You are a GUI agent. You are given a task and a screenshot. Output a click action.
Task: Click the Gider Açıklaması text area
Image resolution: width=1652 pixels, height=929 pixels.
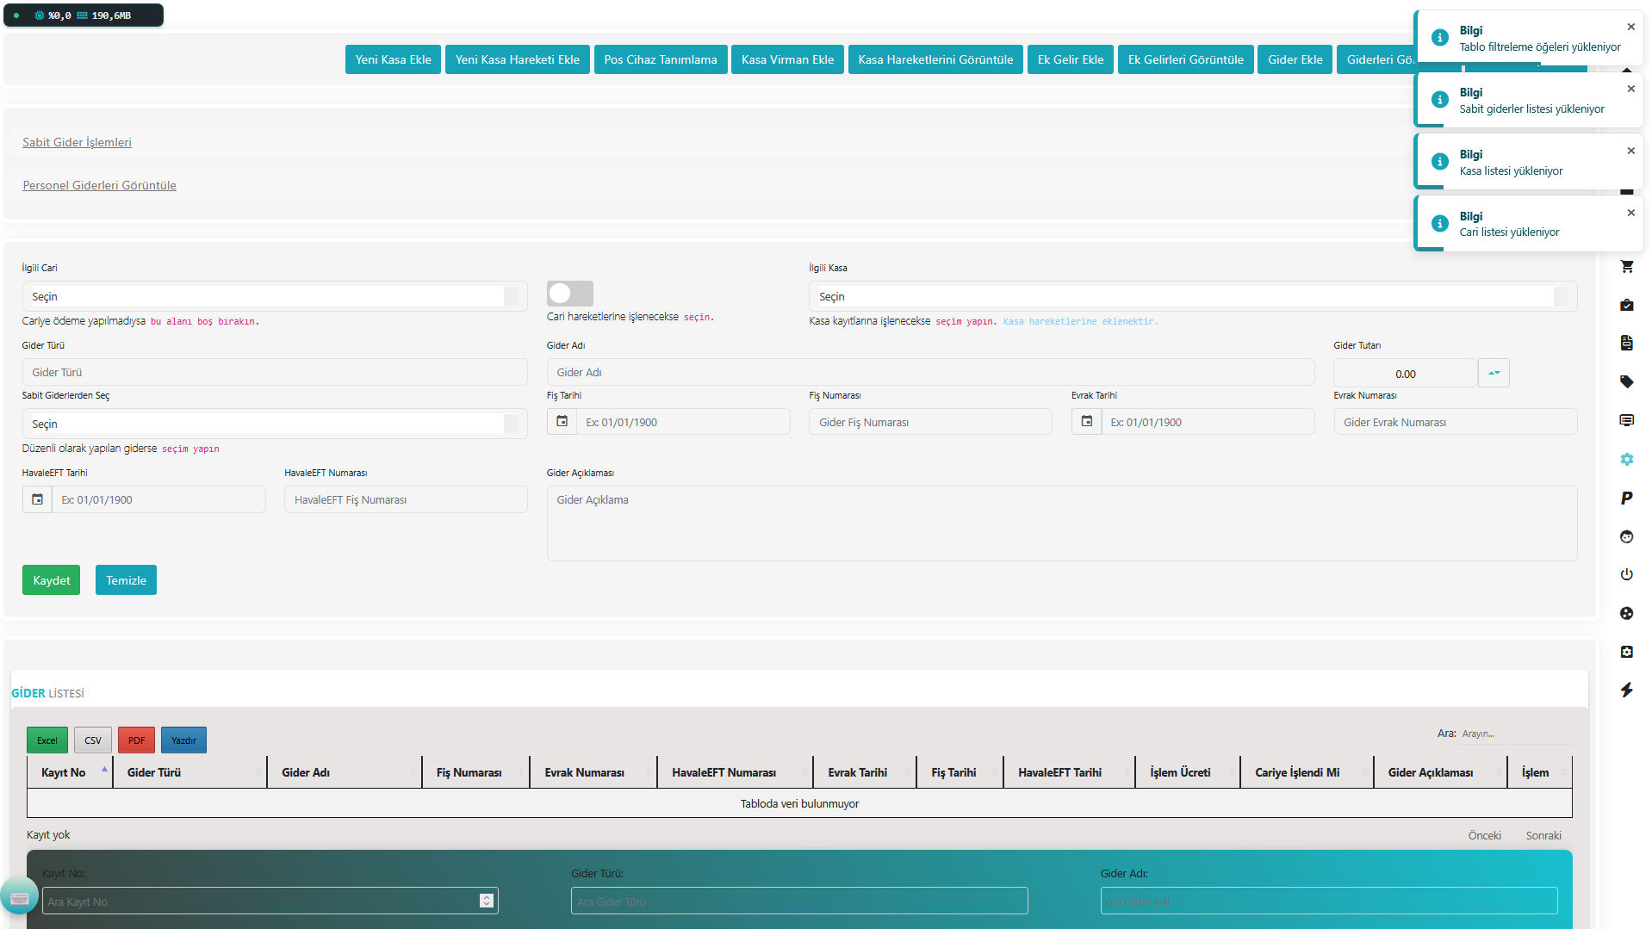coord(1061,523)
